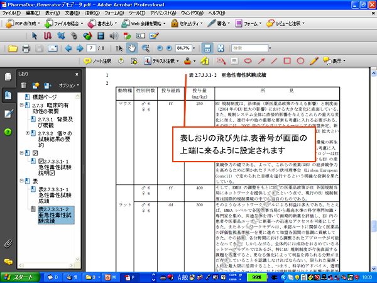Collapse the 図 bookmark node
Viewport: 377px width, 283px height.
click(21, 153)
